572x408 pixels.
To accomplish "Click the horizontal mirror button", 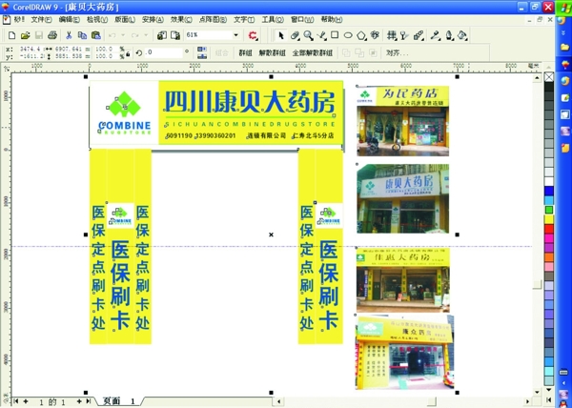I will pos(202,50).
